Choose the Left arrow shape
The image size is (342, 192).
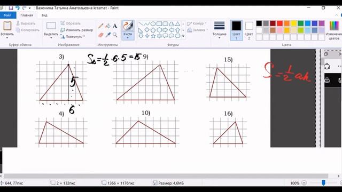pos(172,30)
